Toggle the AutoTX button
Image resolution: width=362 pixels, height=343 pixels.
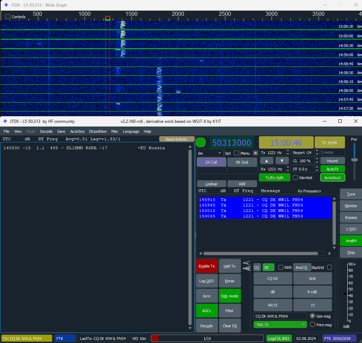[x=333, y=169]
